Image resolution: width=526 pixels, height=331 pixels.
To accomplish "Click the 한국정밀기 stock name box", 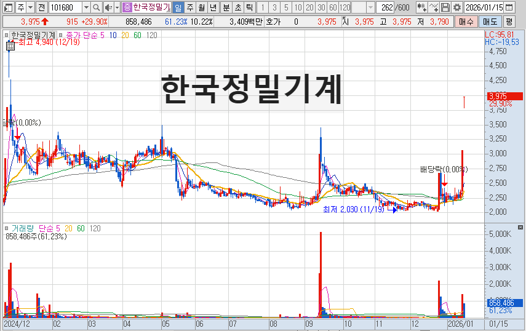I will pos(151,7).
